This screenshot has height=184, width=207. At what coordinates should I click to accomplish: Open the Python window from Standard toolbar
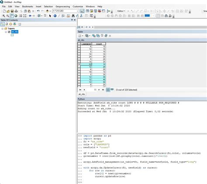[103, 11]
